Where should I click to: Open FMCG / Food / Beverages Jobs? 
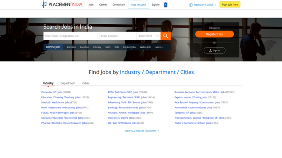[58, 113]
